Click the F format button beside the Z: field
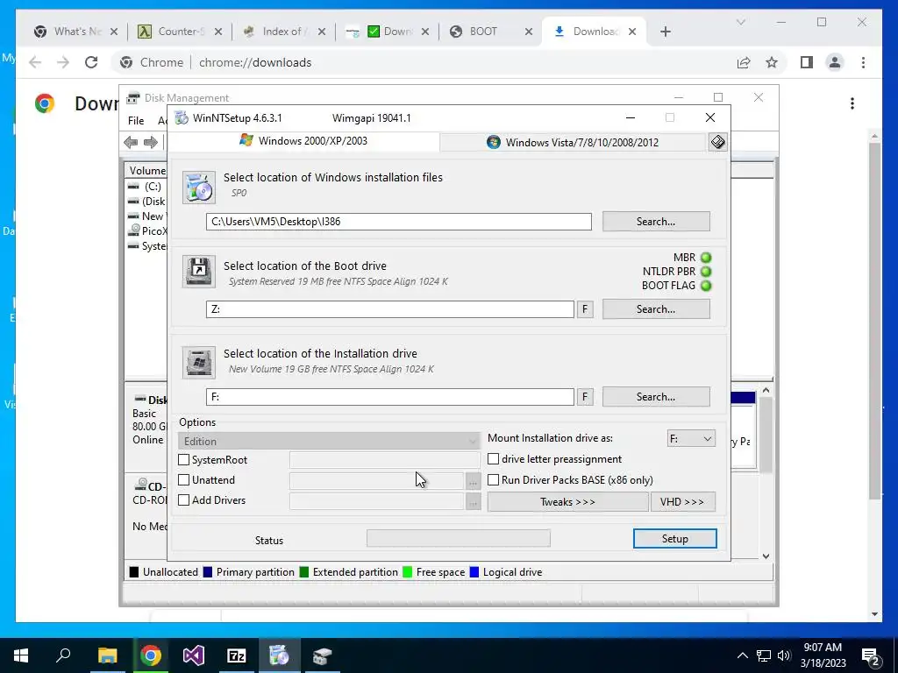This screenshot has width=898, height=673. (585, 309)
